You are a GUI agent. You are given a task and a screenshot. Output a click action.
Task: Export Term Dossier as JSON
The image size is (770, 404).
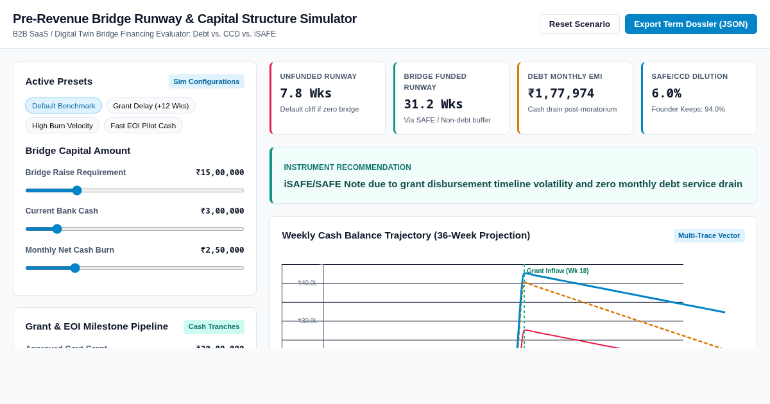[691, 24]
